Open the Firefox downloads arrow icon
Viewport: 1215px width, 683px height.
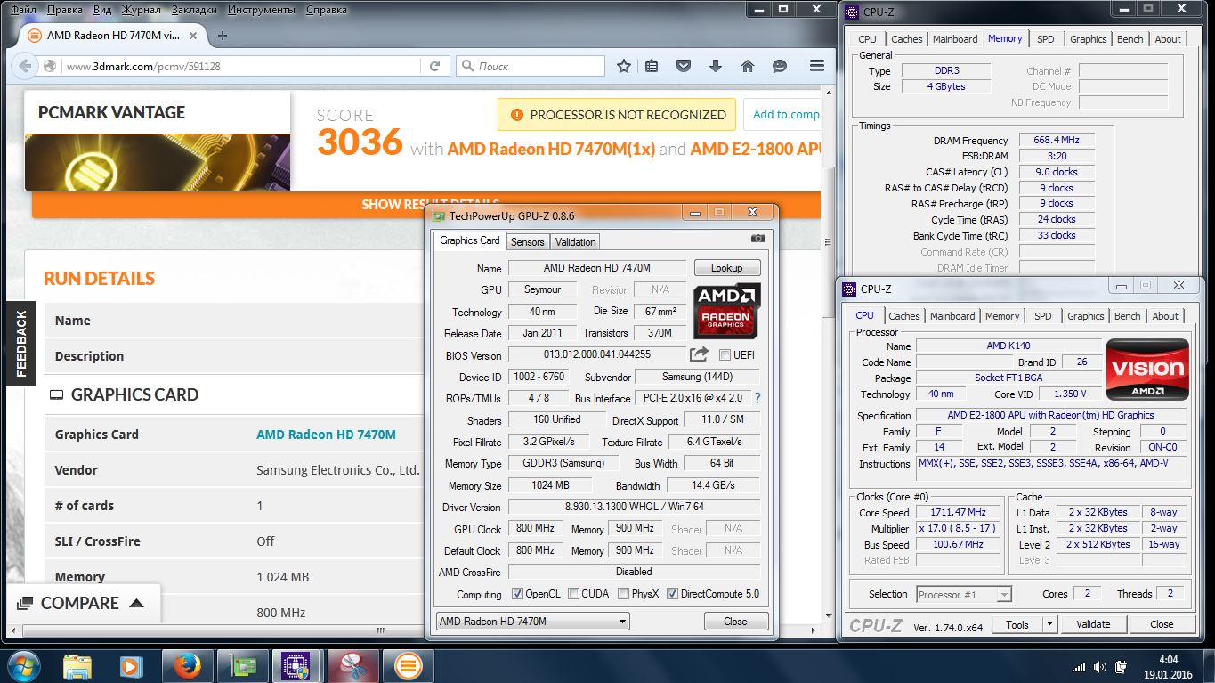coord(715,66)
